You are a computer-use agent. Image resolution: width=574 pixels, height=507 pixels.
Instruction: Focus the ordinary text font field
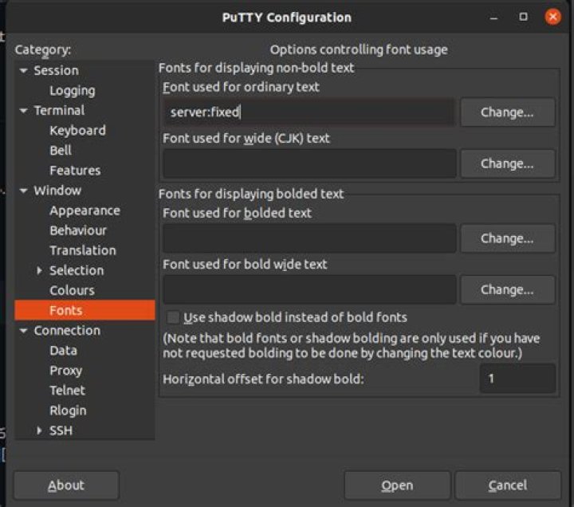(x=309, y=112)
